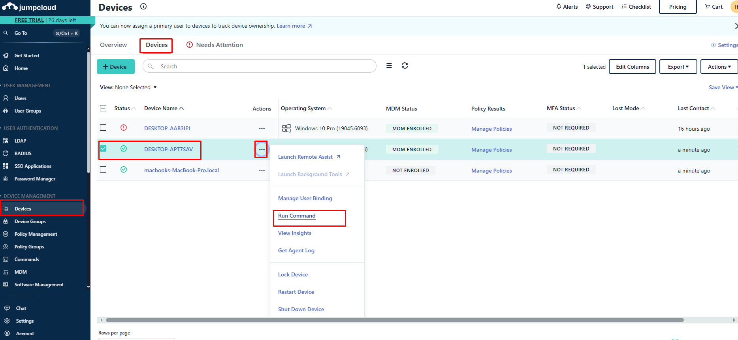Follow the Learn more link

pos(294,26)
